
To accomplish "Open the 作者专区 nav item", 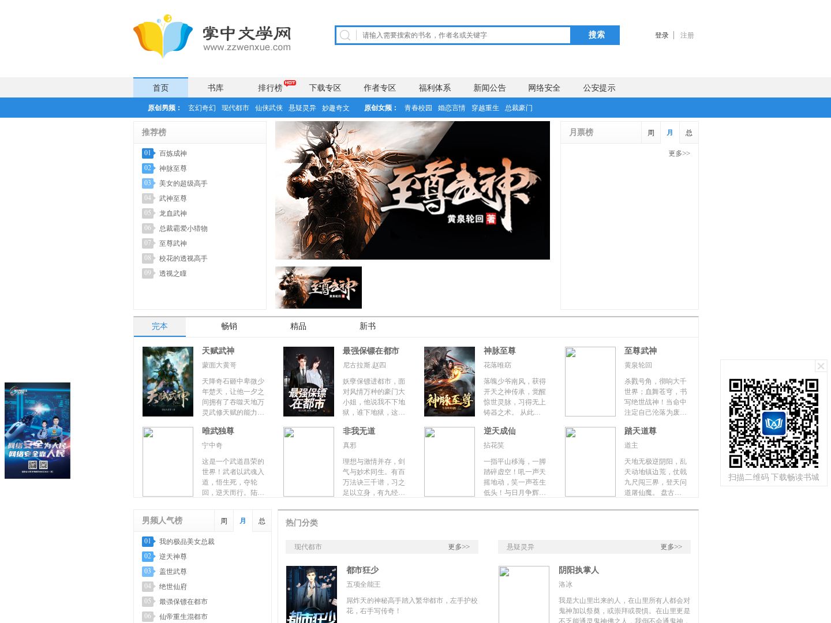I will [x=380, y=88].
